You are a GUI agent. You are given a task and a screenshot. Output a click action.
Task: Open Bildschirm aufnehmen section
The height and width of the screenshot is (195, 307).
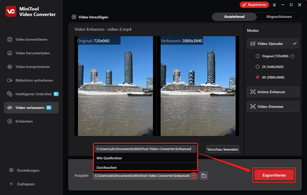tap(31, 81)
